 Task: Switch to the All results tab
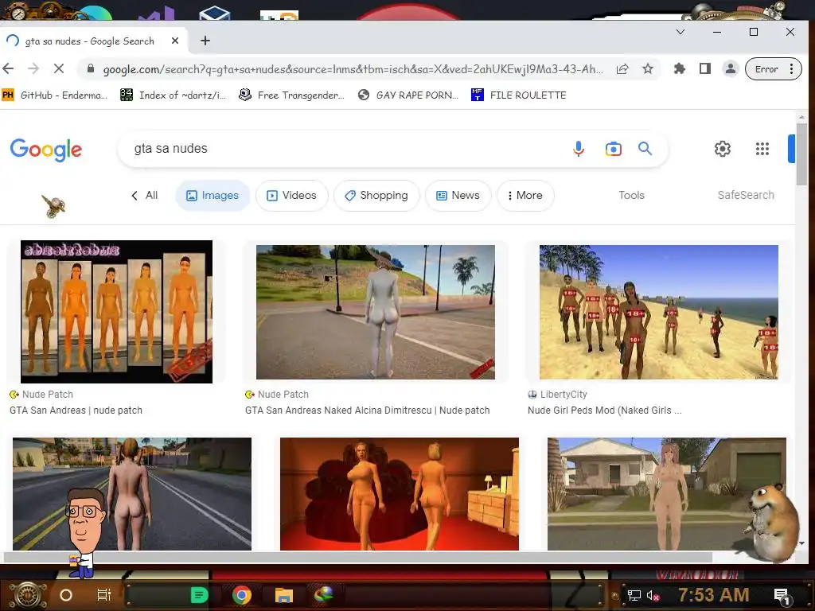[145, 196]
